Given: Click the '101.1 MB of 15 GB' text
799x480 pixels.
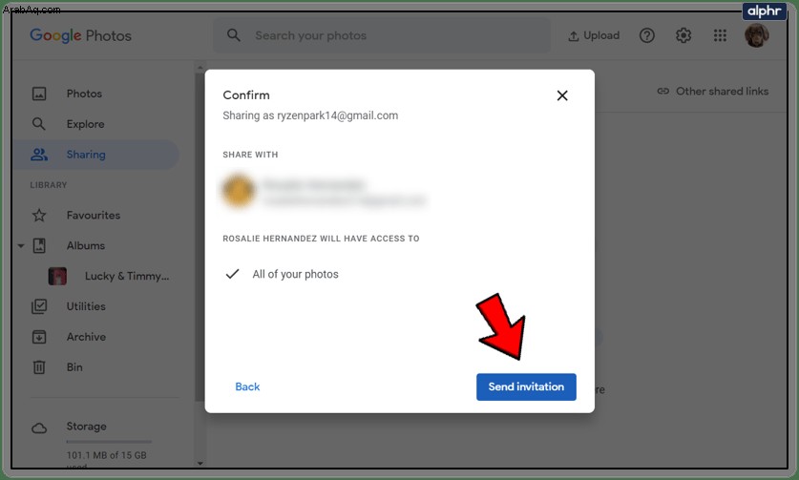Looking at the screenshot, I should click(x=107, y=455).
